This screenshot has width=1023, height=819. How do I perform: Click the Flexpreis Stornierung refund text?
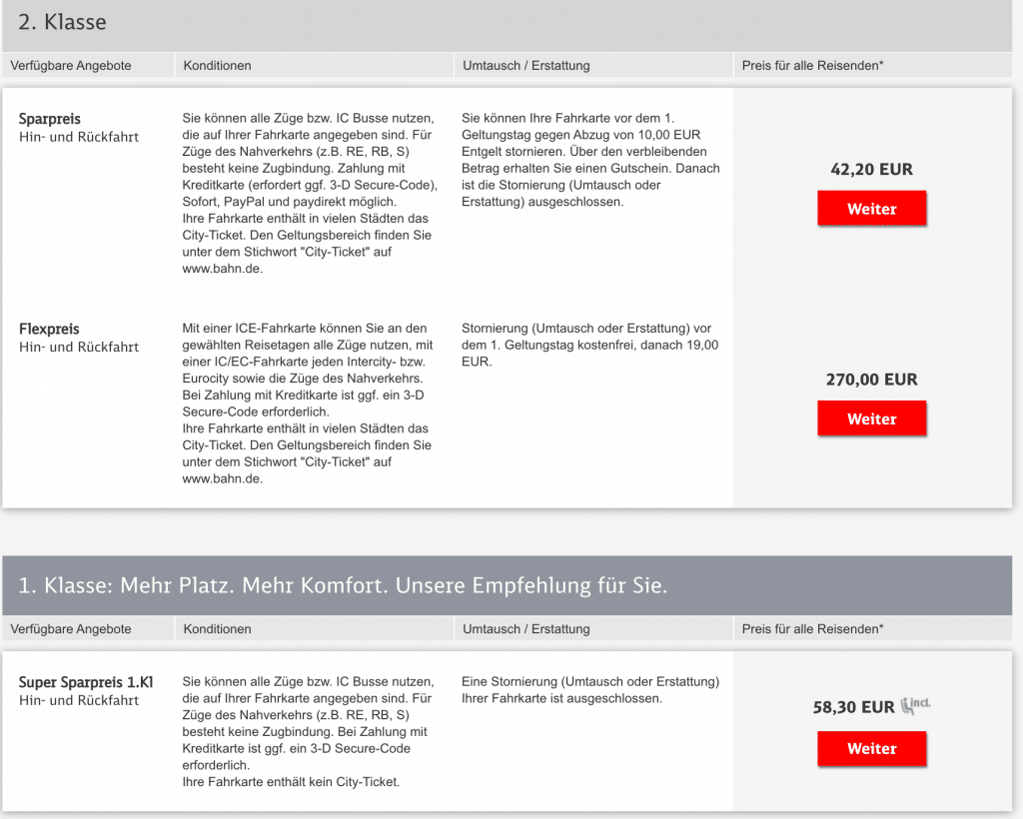pyautogui.click(x=589, y=345)
